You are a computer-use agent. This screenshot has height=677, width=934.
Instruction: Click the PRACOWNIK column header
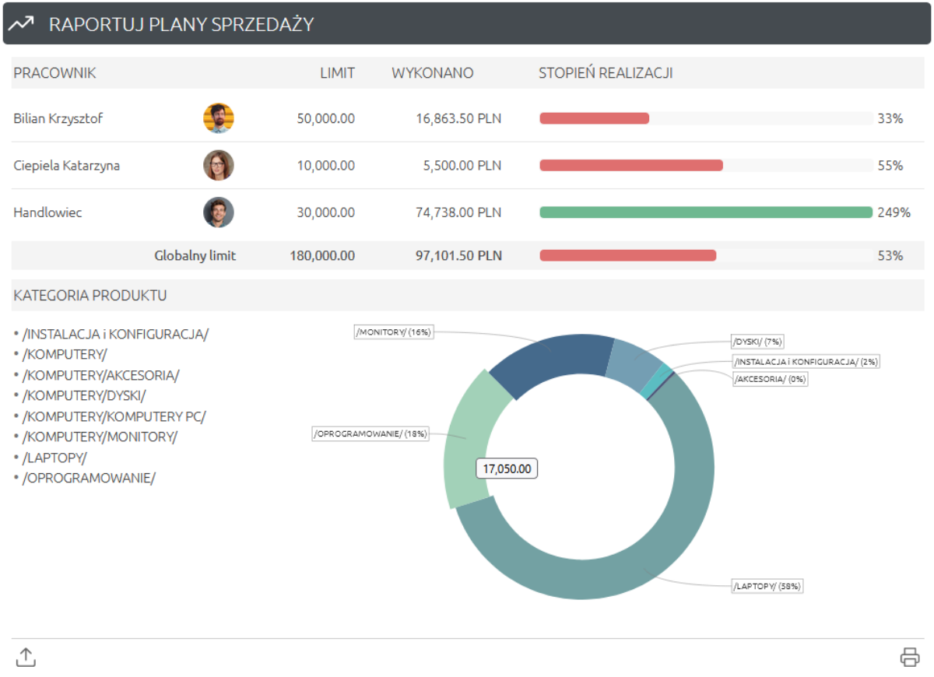click(54, 73)
